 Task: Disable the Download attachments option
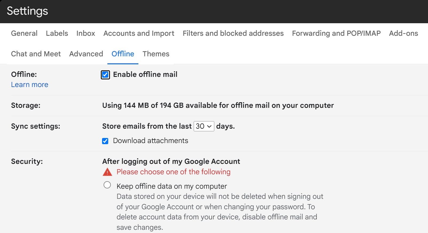(x=105, y=141)
